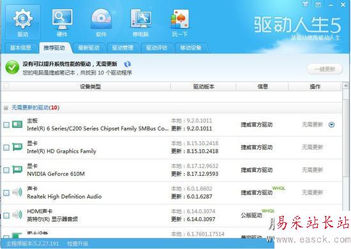
Task: Click 英特尔(R) 显示器音频 device name
Action: coord(52,219)
